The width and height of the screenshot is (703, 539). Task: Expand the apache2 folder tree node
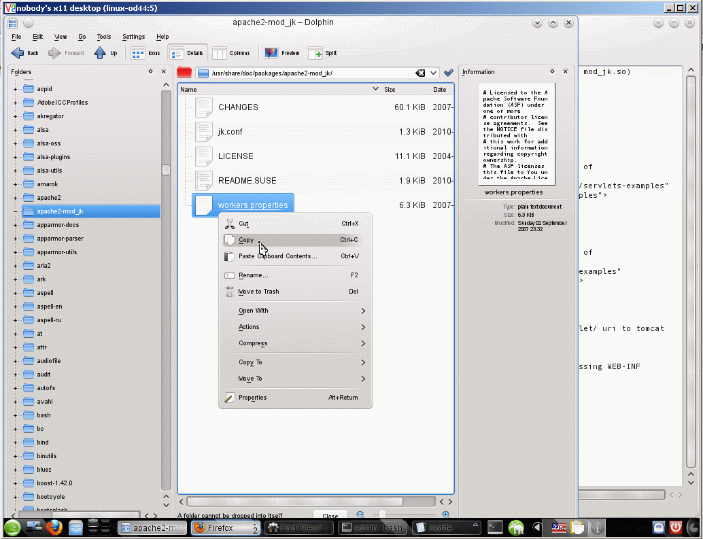tap(15, 198)
